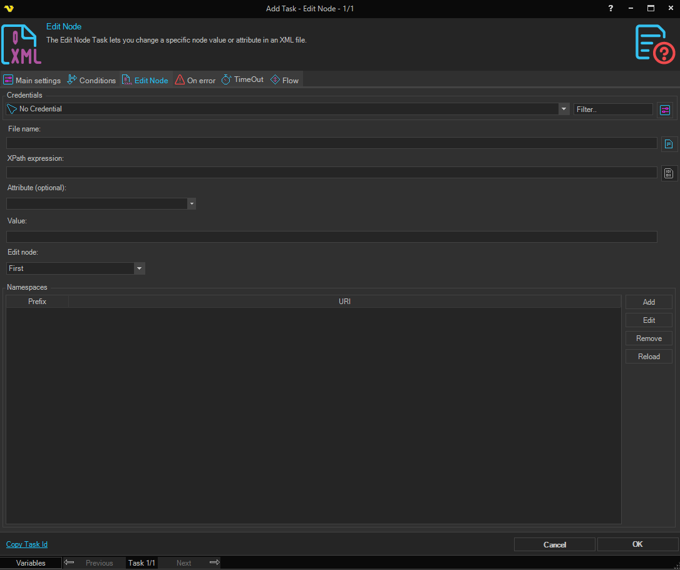Image resolution: width=680 pixels, height=570 pixels.
Task: Click the Value input field
Action: [x=332, y=237]
